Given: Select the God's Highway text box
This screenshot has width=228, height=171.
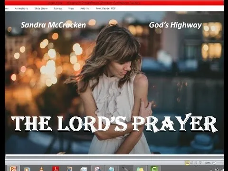Looking at the screenshot, I should coord(175,25).
